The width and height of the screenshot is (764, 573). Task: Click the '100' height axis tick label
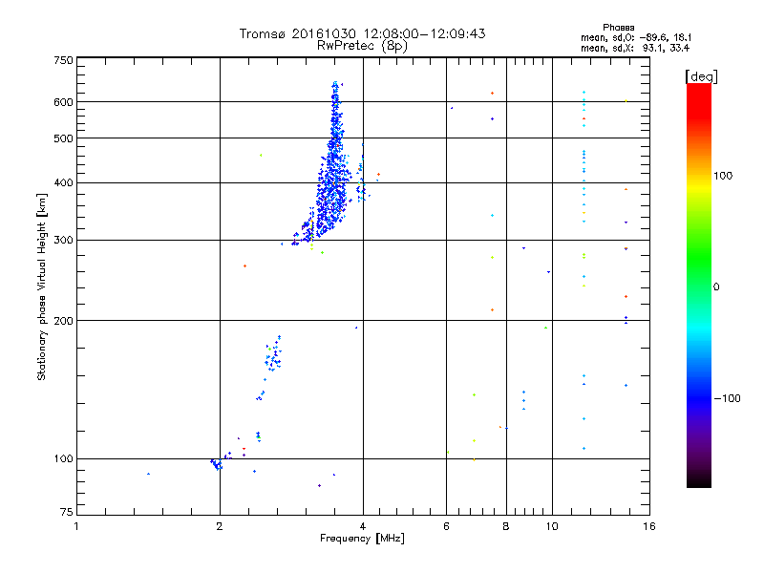click(x=64, y=459)
